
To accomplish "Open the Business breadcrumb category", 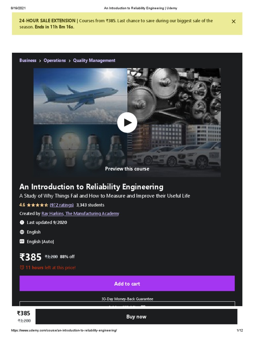I will point(28,61).
